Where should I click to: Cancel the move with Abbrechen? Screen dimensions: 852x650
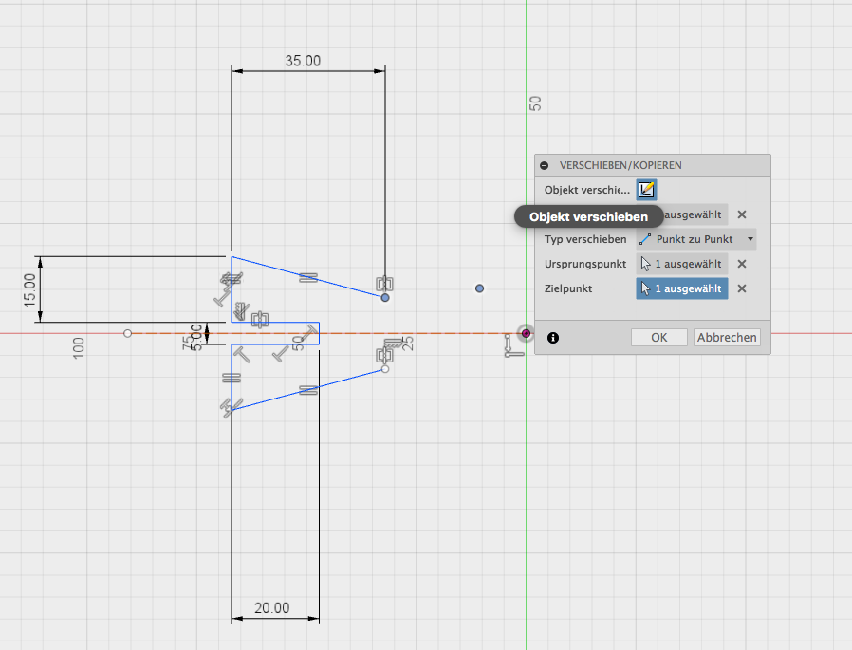[727, 338]
